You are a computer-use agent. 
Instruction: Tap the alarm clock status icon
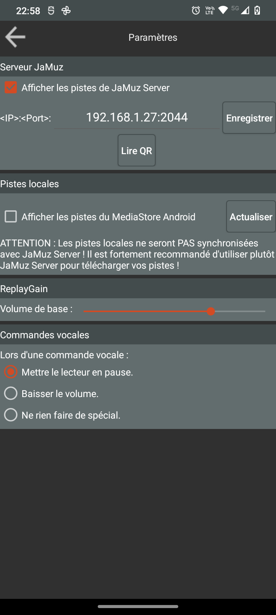tap(196, 11)
